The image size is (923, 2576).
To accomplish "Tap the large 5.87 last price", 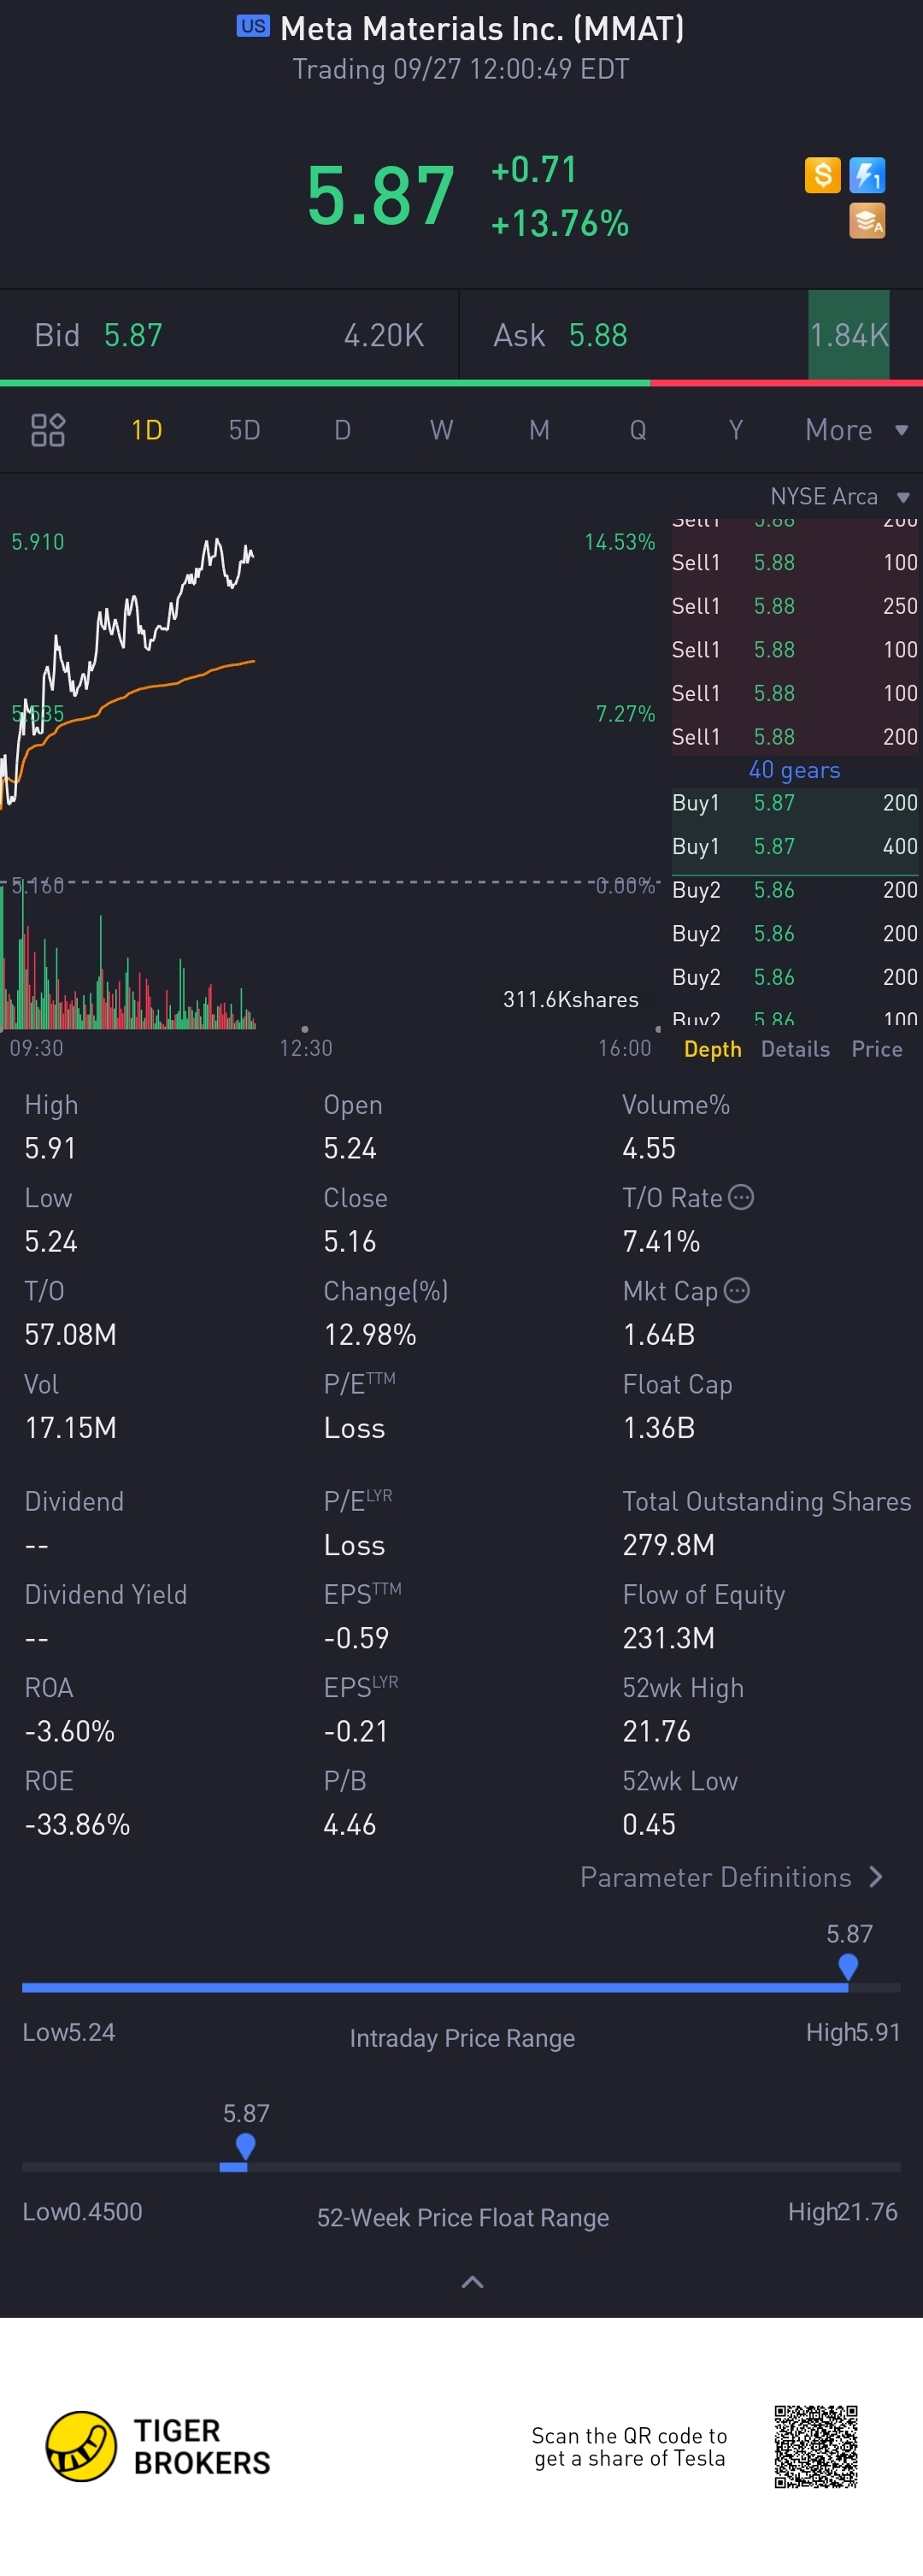I will (381, 196).
